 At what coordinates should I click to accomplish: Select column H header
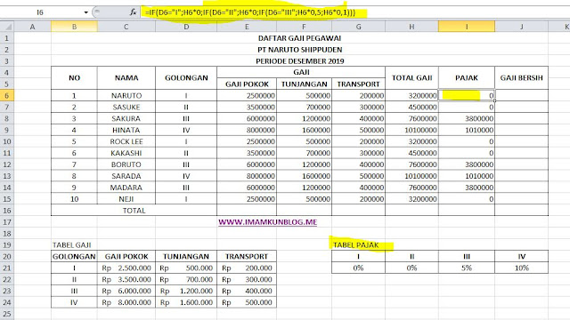411,27
